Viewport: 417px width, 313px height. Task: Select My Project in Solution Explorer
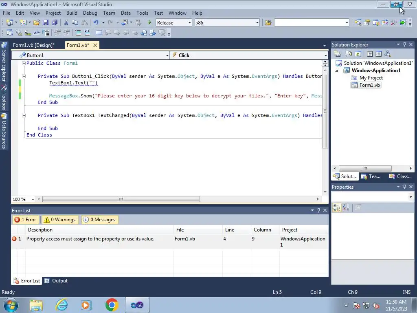pos(367,78)
